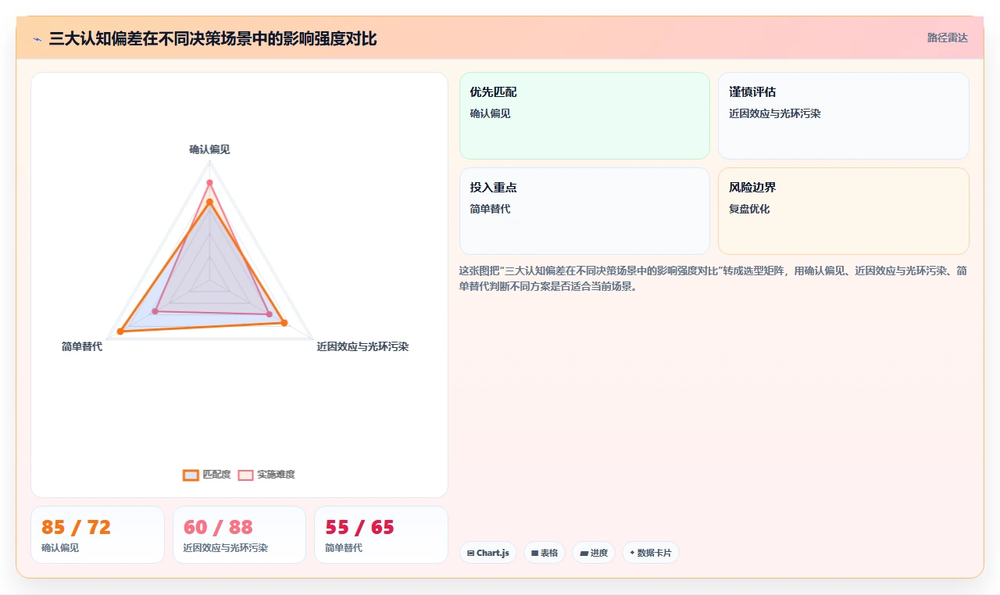Viewport: 1000px width, 595px height.
Task: Click the lightning icon beside the page title
Action: (37, 39)
